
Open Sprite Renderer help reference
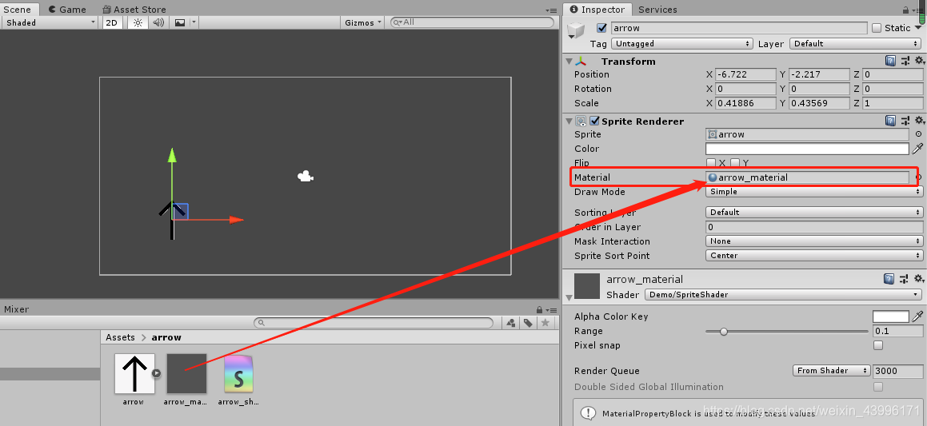click(889, 121)
